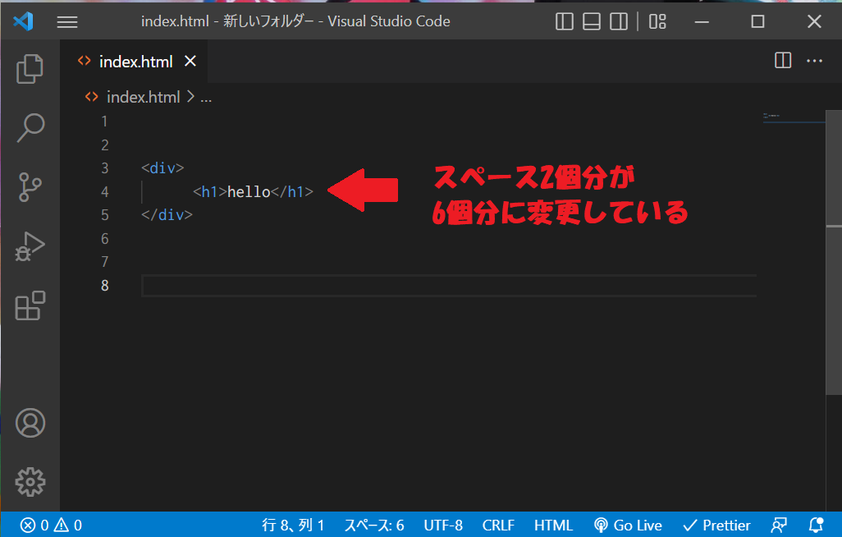
Task: Open the Accounts menu icon
Action: [30, 423]
